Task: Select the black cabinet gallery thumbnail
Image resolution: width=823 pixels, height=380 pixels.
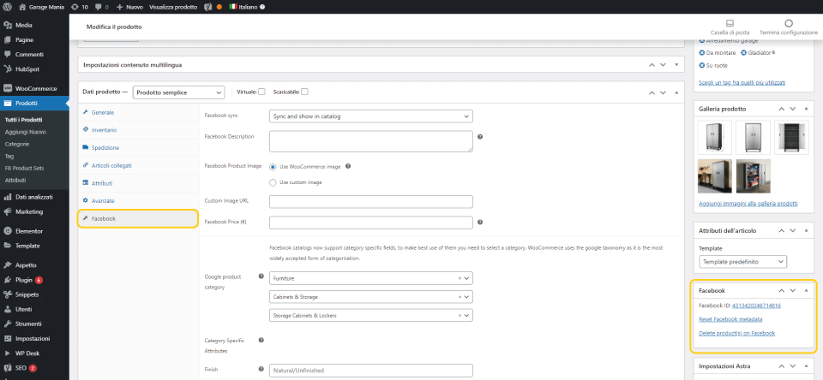Action: 791,137
